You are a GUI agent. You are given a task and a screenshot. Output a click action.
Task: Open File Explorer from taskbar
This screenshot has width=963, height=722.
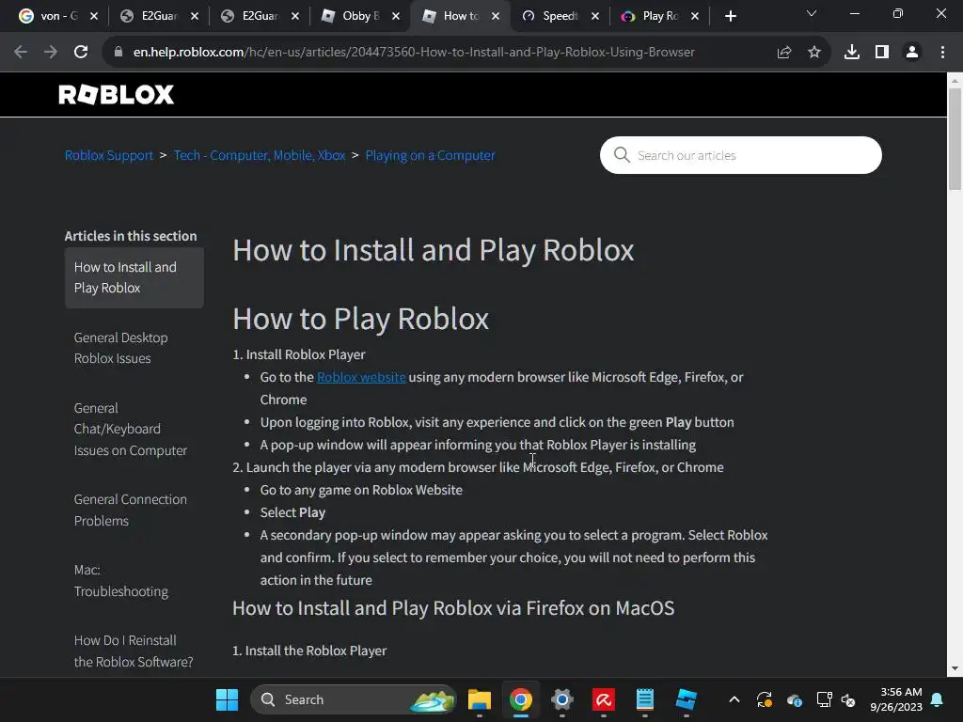479,699
